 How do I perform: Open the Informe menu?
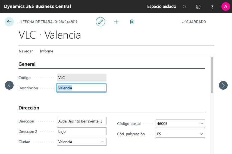pos(47,51)
